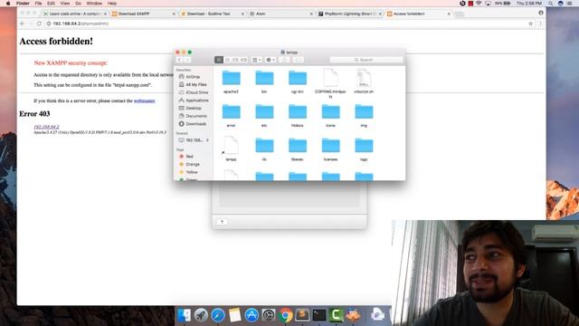
Task: Click the Finder share button
Action: tap(284, 60)
